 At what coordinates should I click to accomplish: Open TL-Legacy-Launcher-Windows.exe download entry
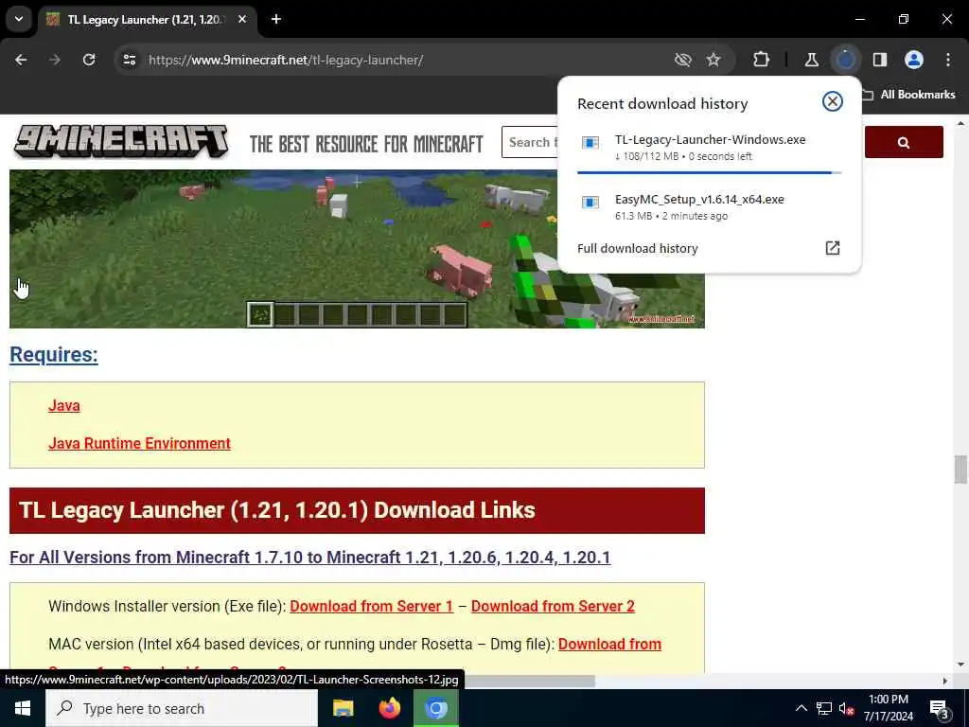[710, 148]
